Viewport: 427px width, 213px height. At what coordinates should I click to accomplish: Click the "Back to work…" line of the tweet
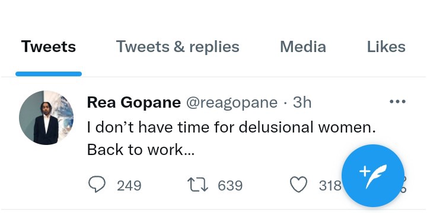pos(141,150)
